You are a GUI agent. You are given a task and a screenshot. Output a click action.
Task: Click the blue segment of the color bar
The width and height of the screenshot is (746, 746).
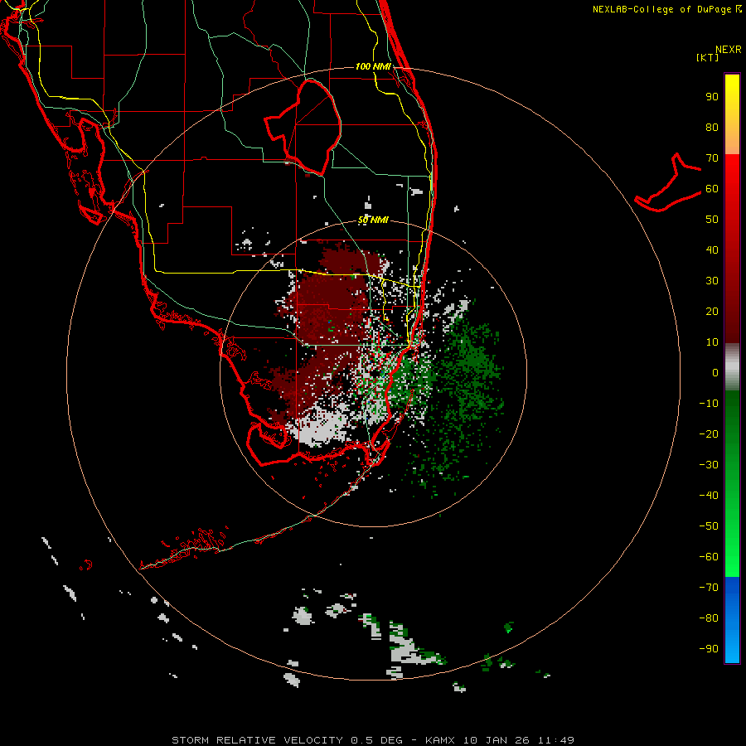click(x=732, y=620)
